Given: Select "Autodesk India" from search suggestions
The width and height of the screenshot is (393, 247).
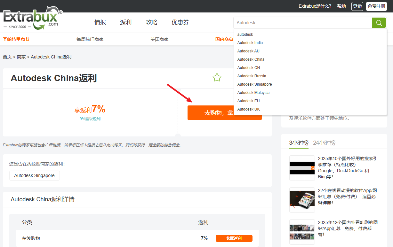Looking at the screenshot, I should pyautogui.click(x=250, y=42).
